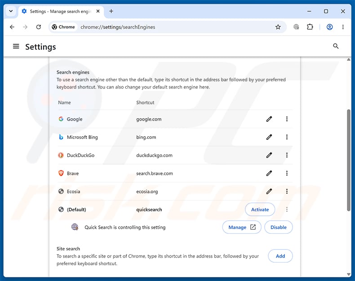The image size is (355, 281).
Task: Click the Microsoft Bing row name
Action: [82, 137]
